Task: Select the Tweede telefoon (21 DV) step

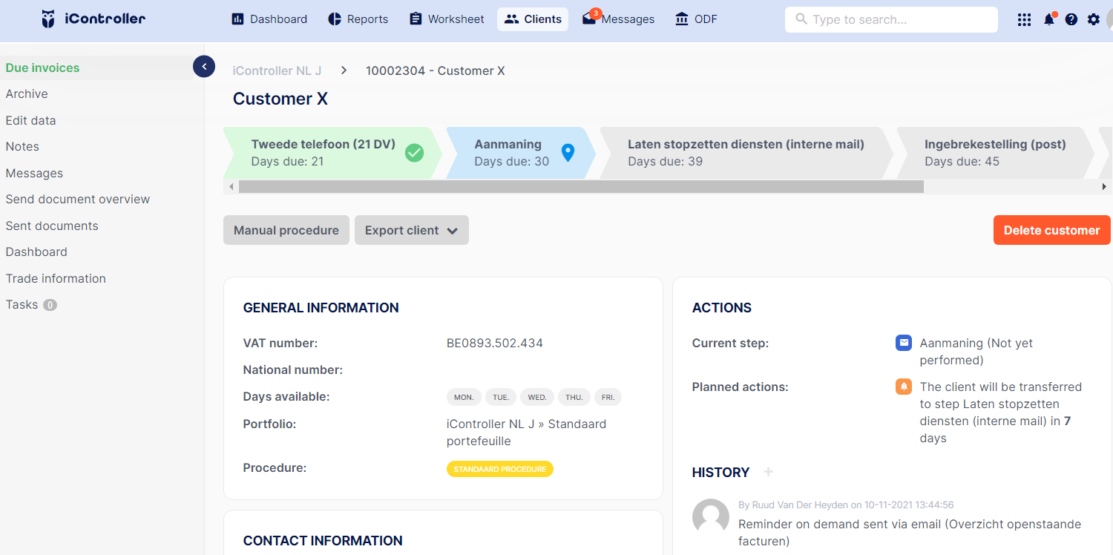Action: point(332,153)
